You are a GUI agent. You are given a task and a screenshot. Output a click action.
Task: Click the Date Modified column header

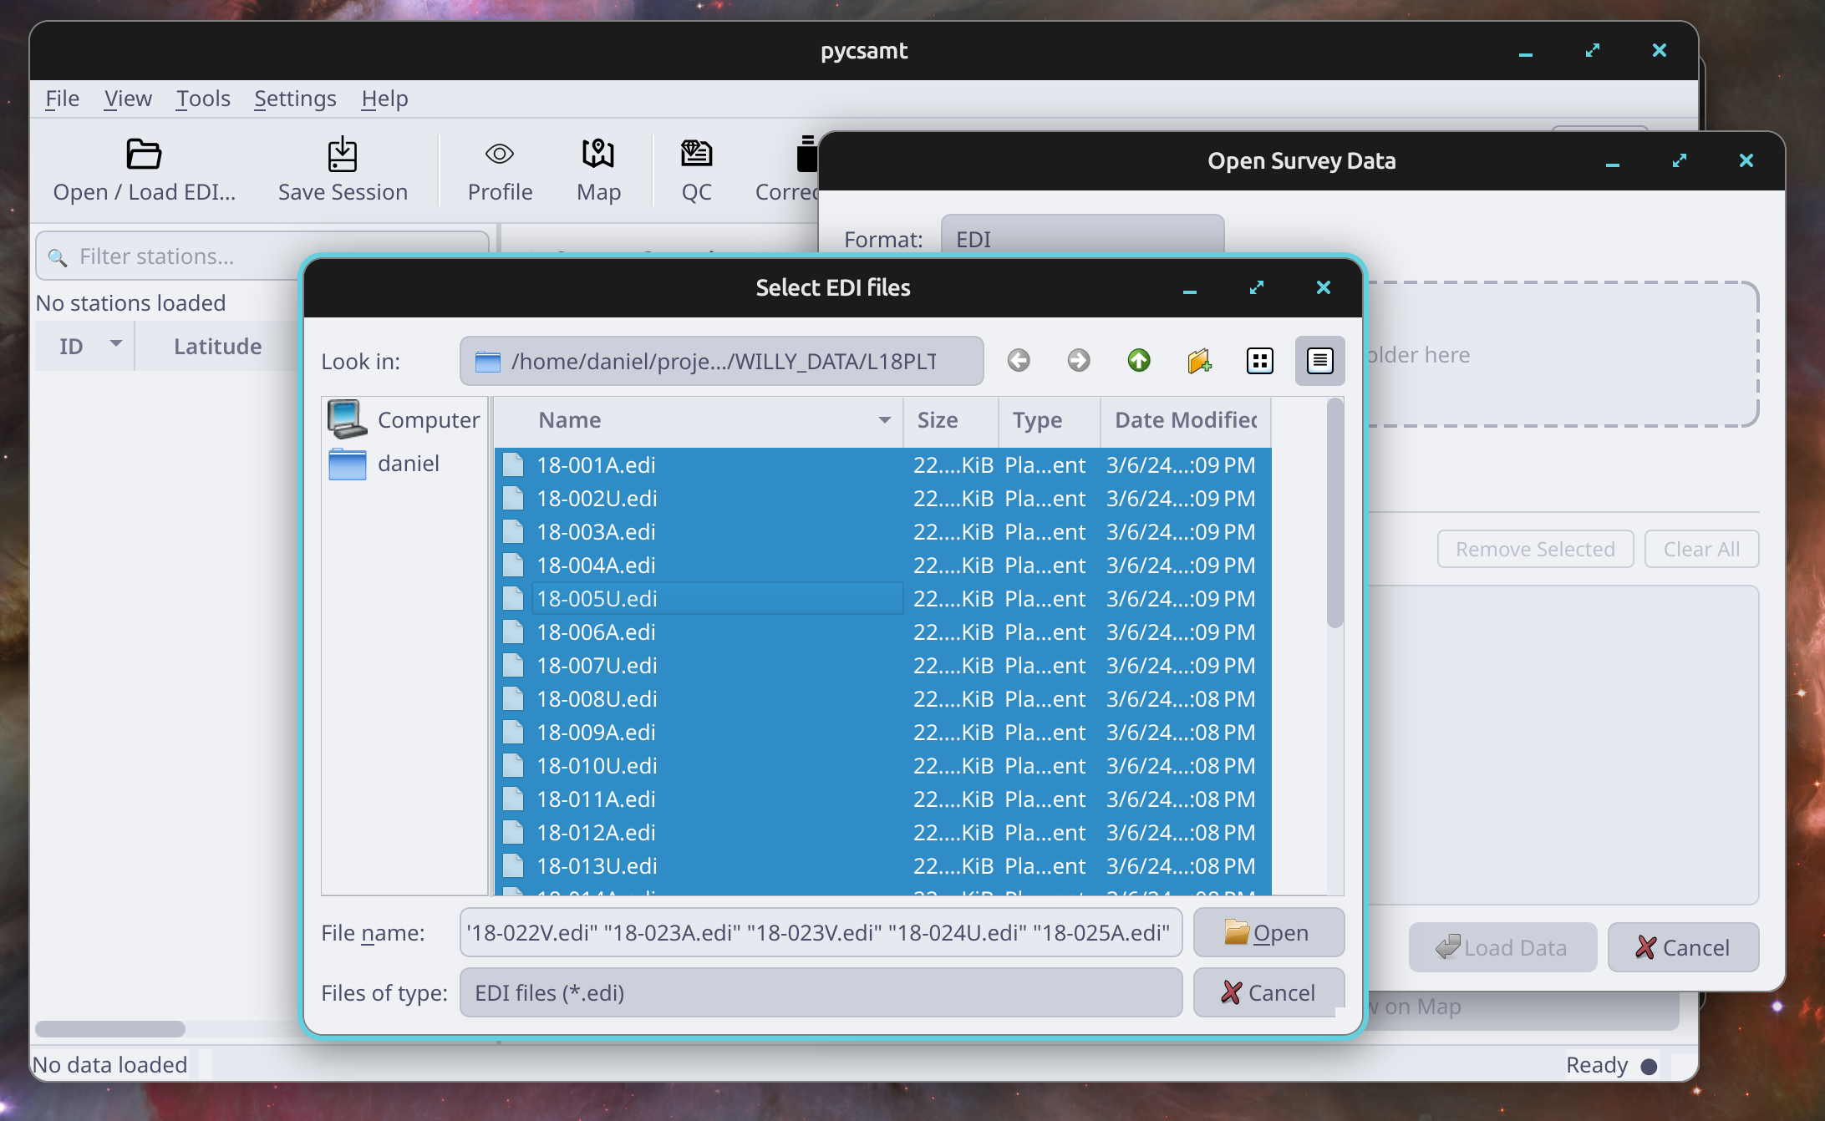pyautogui.click(x=1186, y=420)
